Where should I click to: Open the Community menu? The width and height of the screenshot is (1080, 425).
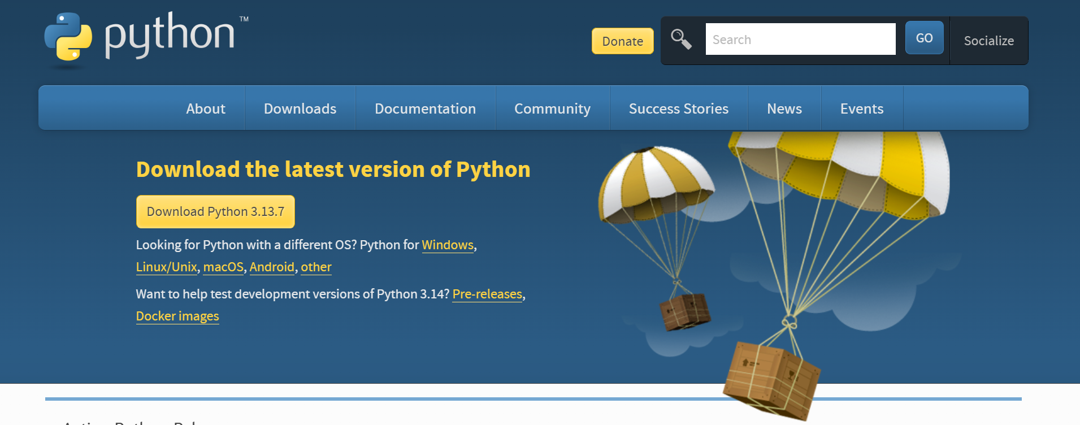click(x=552, y=109)
